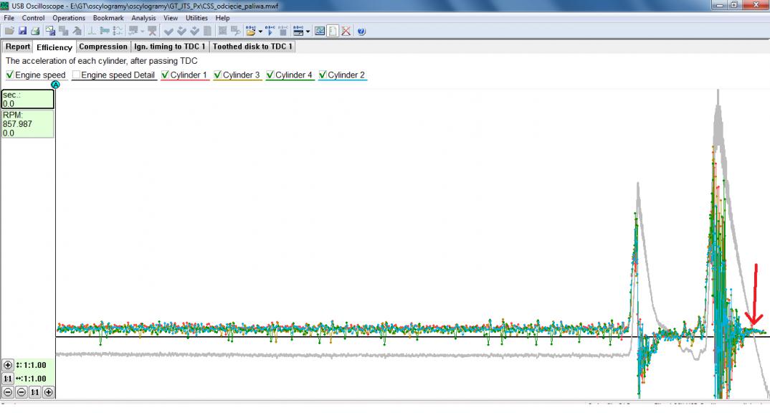Hide the Cylinder 3 trace checkbox
Screen dimensions: 770x413
218,75
